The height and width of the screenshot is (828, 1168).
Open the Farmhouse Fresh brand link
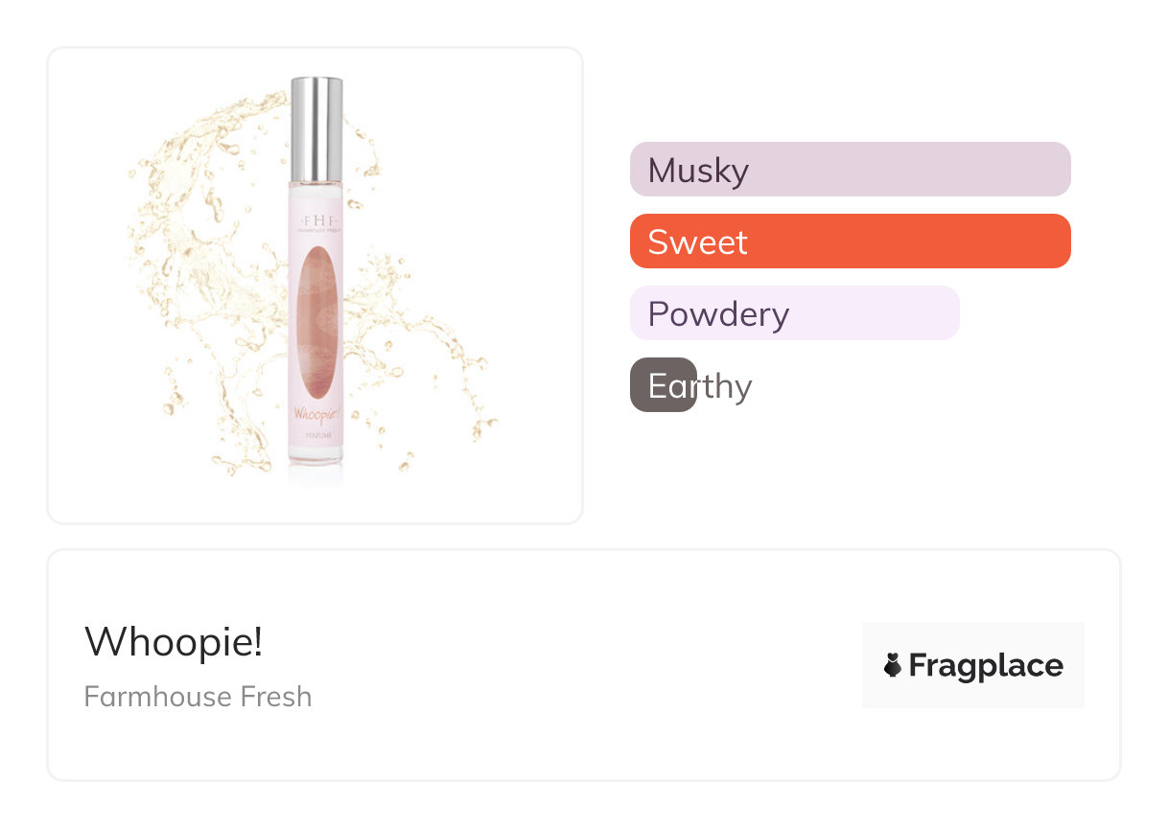[198, 696]
